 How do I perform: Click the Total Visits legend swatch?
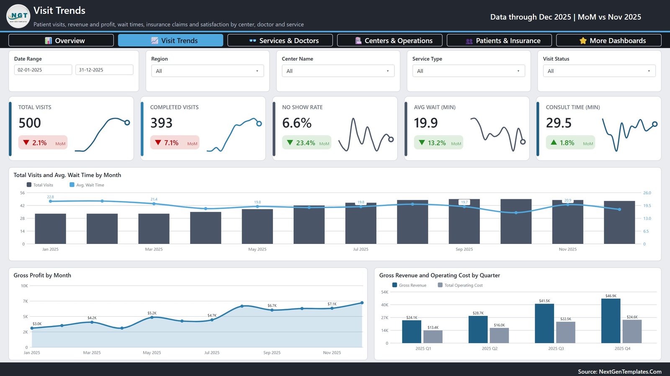point(29,185)
